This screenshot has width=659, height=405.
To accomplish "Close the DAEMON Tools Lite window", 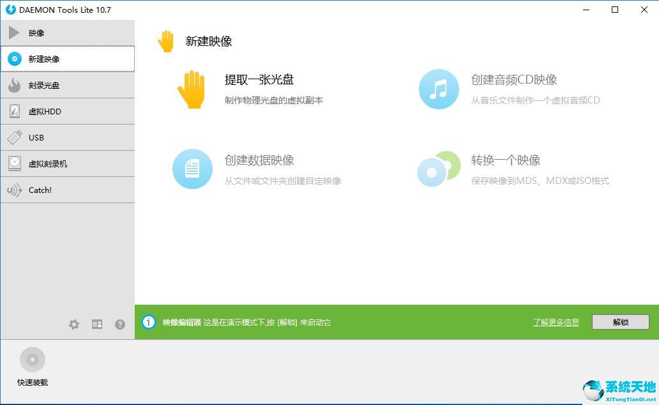I will tap(644, 10).
